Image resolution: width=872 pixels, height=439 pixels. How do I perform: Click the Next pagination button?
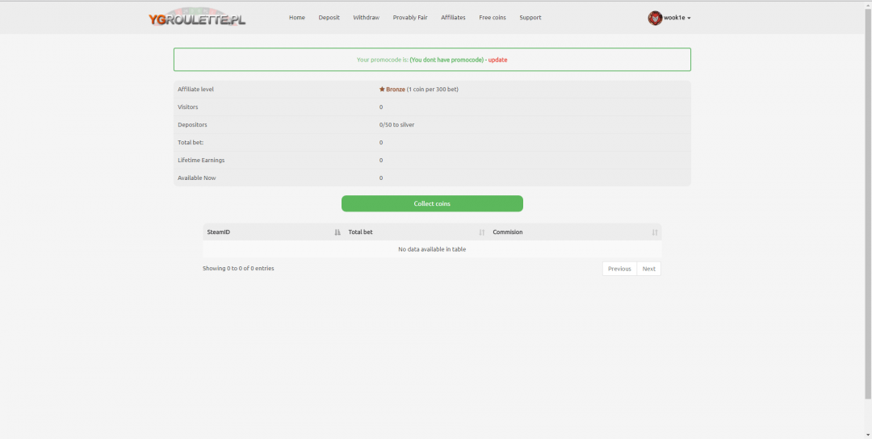click(x=649, y=269)
